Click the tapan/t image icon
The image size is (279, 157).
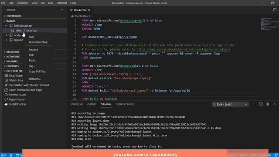point(11,40)
